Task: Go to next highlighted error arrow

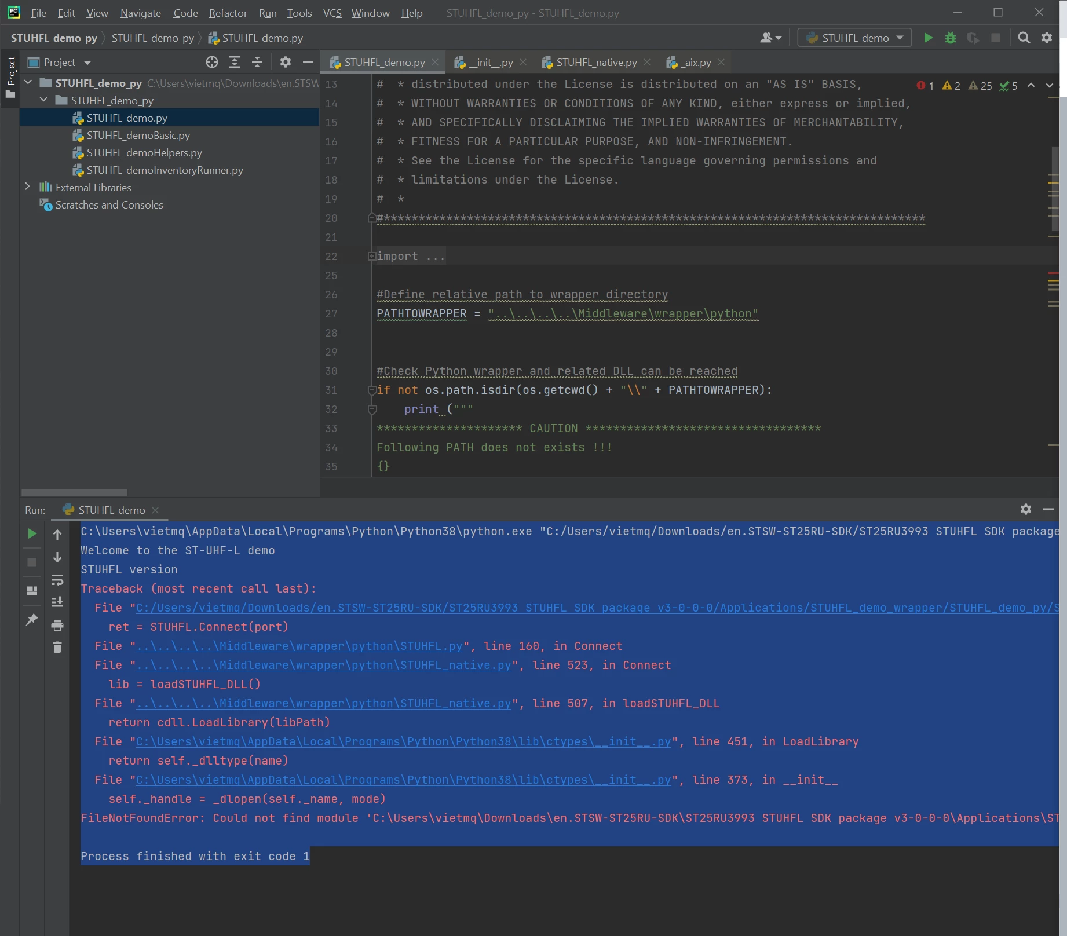Action: coord(1049,85)
